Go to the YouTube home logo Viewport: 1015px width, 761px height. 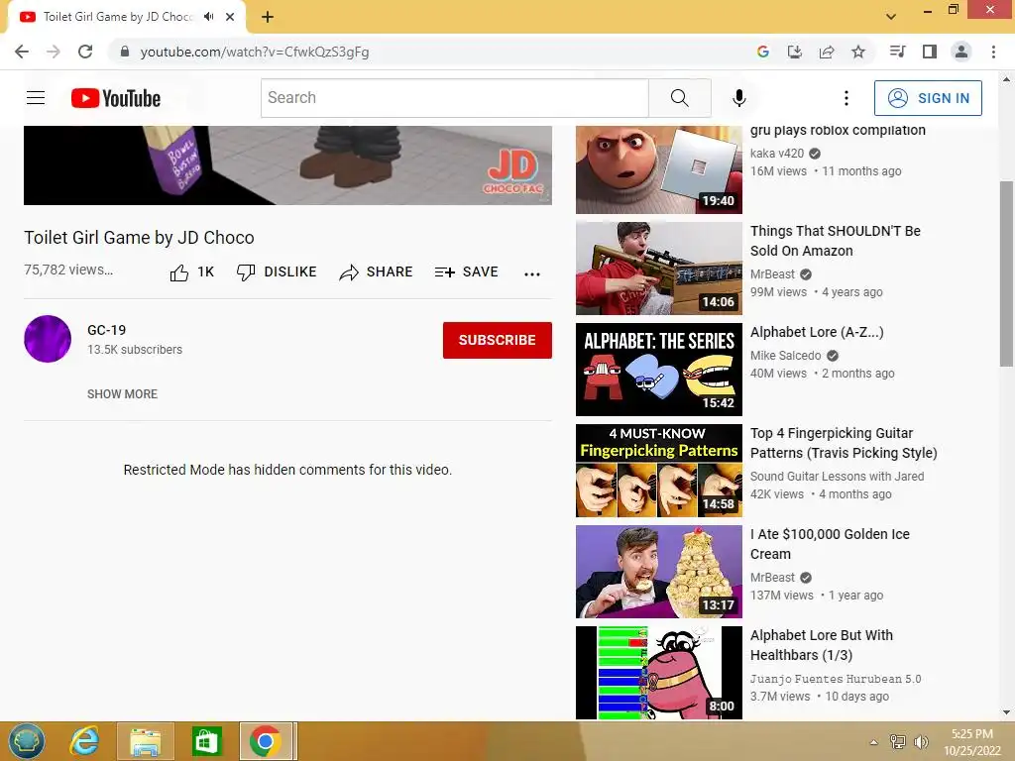point(116,98)
